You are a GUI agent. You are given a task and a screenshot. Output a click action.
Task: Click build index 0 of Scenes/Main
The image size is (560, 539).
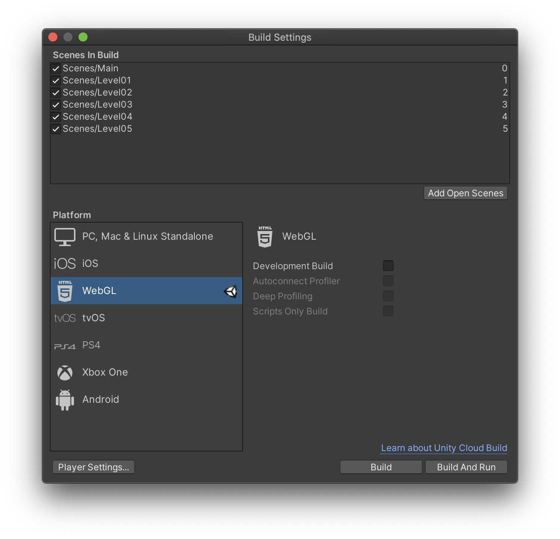(505, 68)
